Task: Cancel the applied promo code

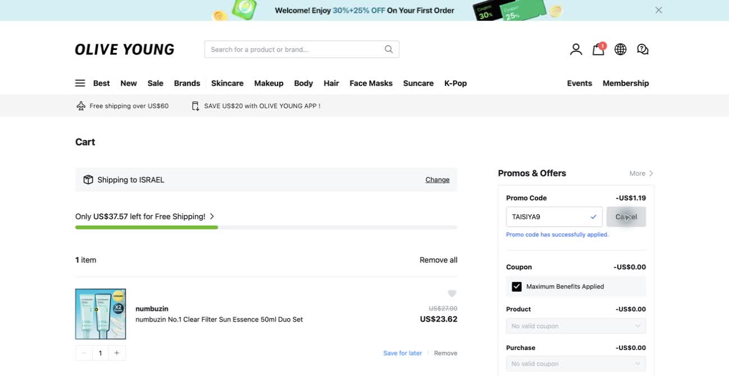Action: [626, 217]
